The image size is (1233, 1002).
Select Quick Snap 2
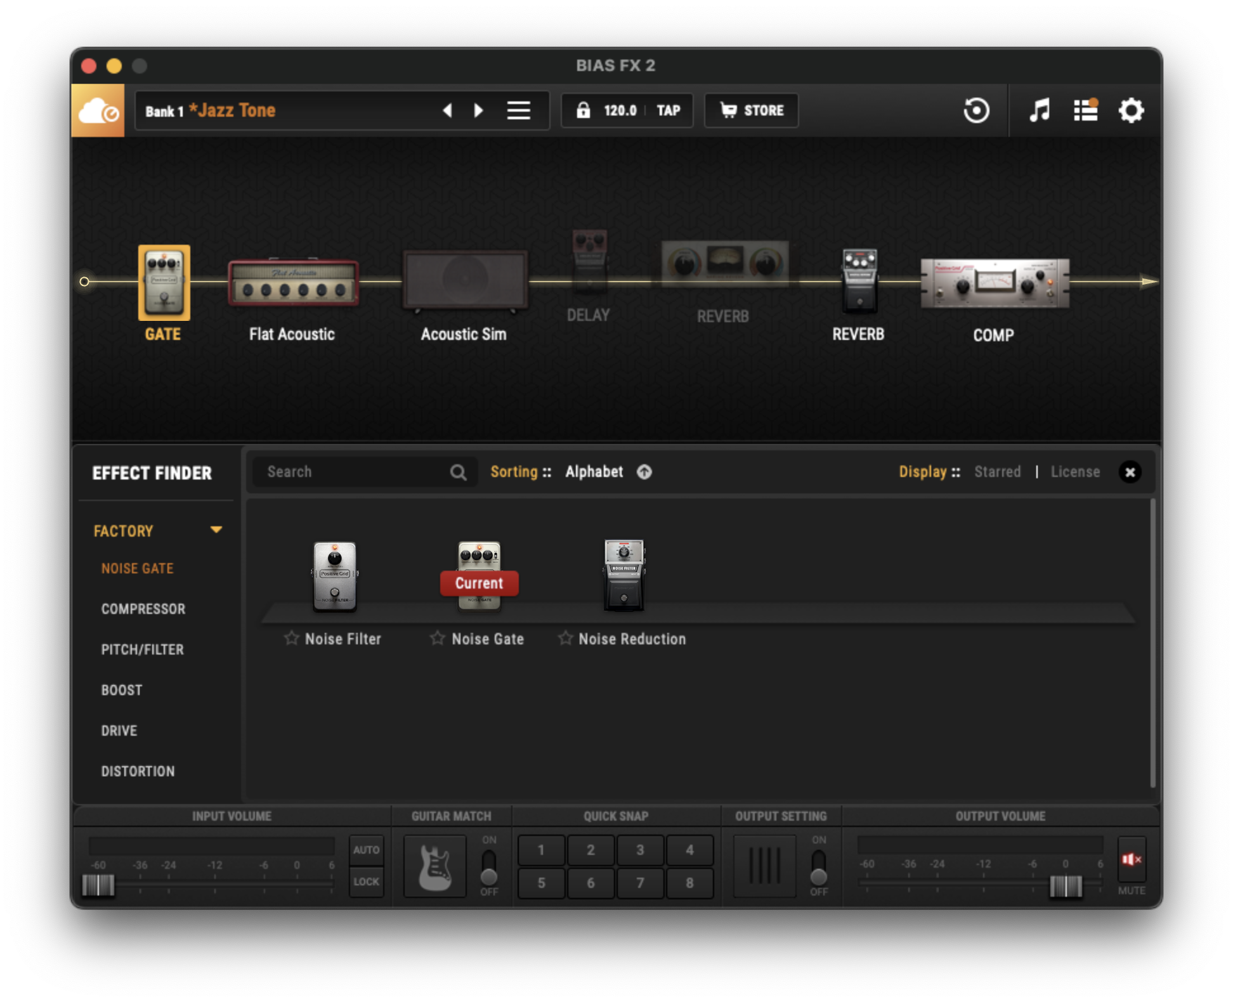pos(590,850)
